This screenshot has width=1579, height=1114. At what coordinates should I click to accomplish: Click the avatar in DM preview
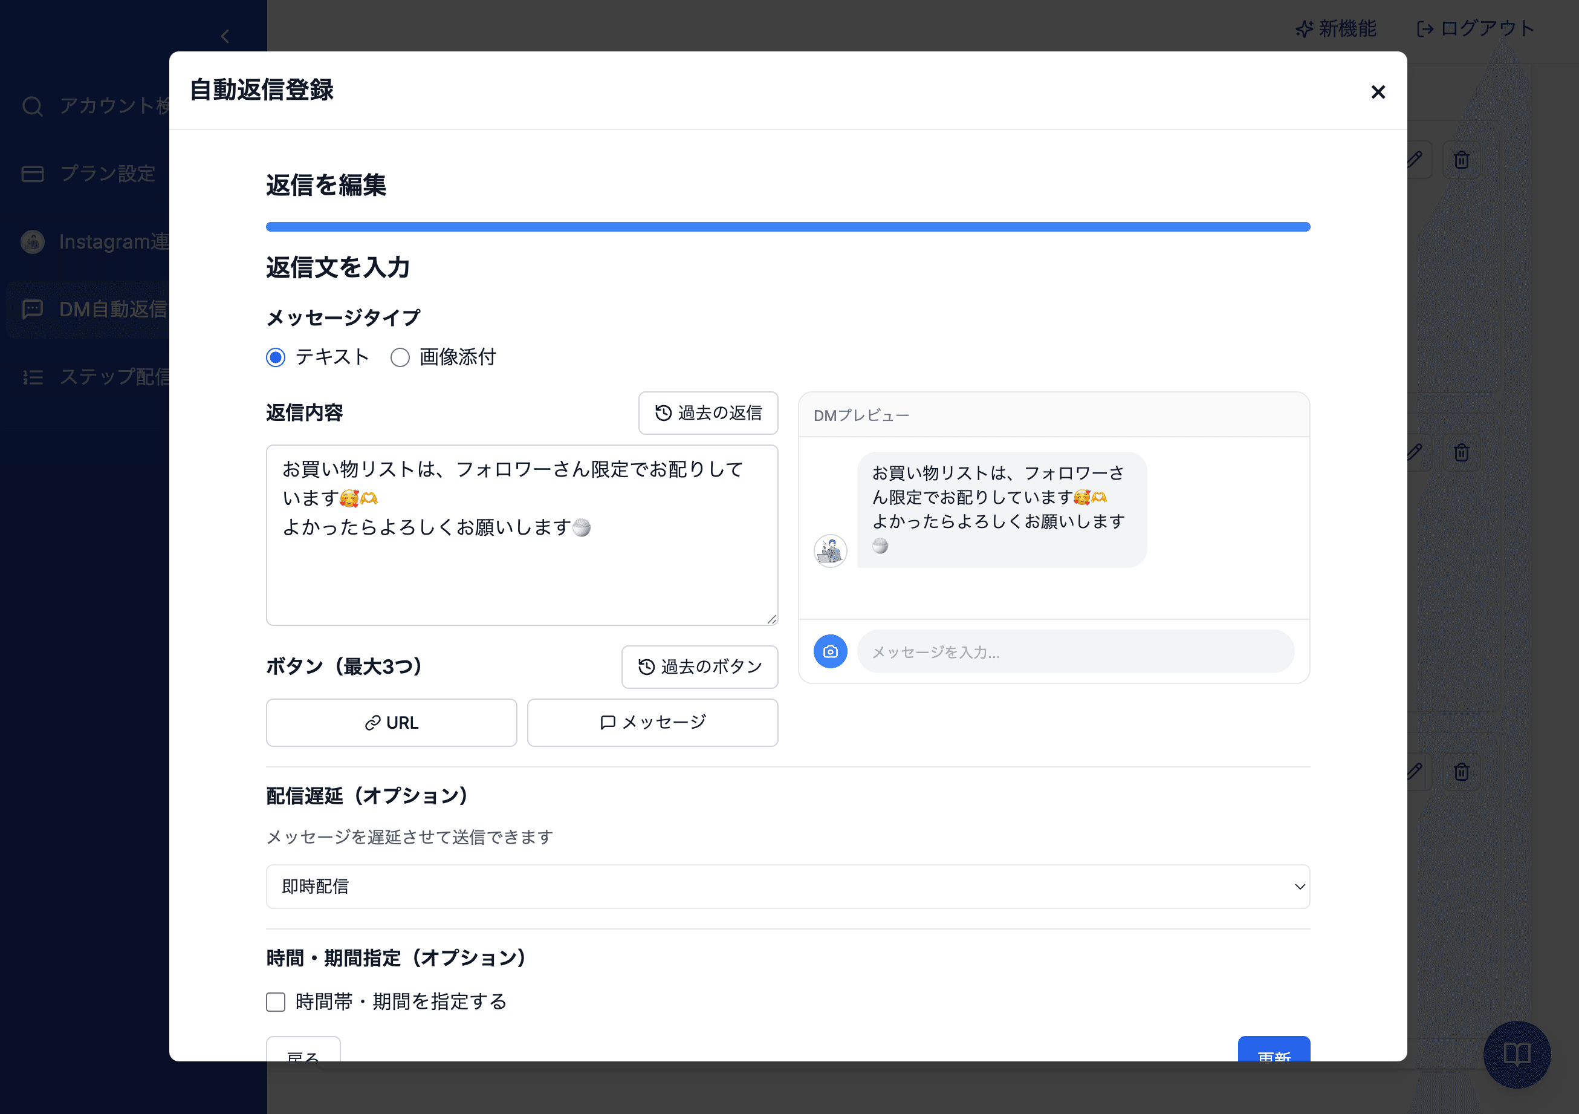point(830,550)
